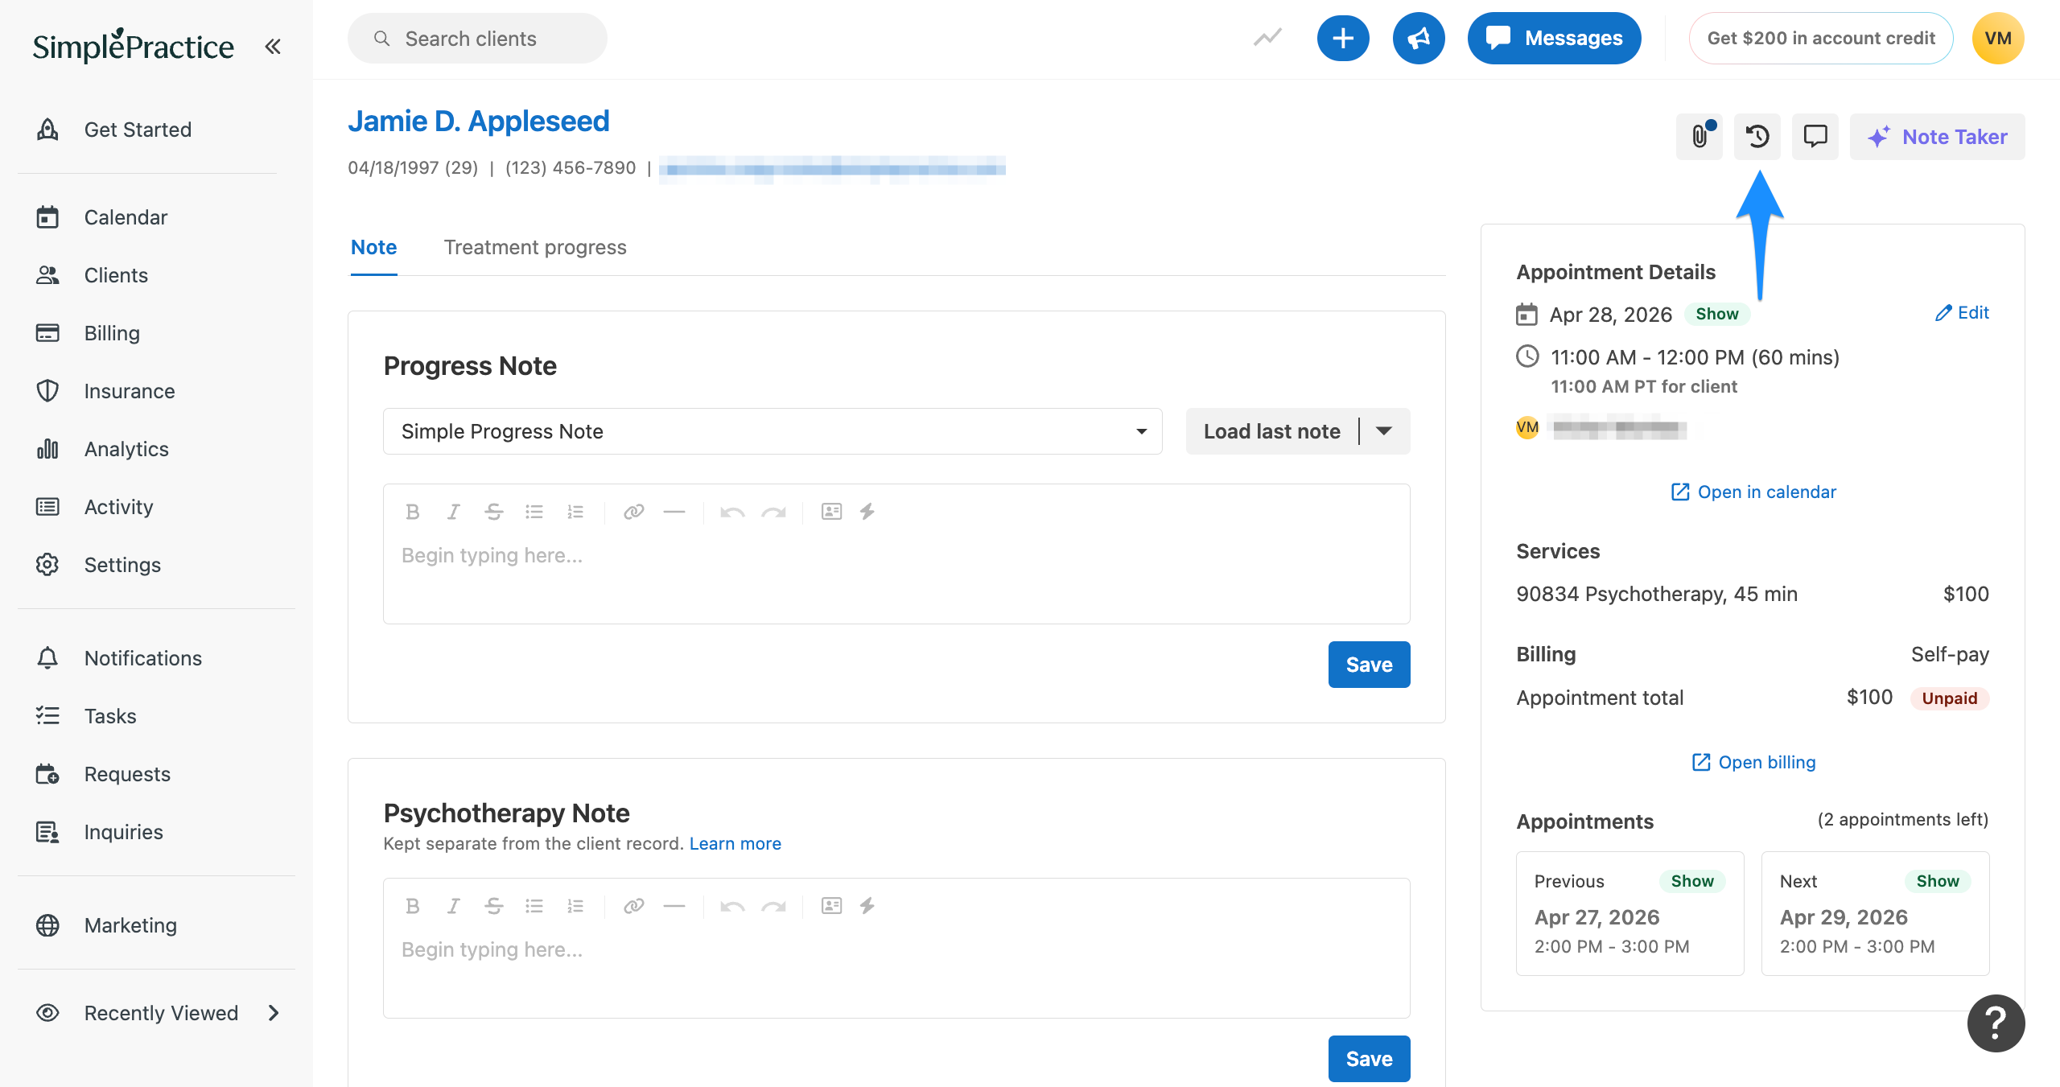Open client Jamie D. Appleseed's profile
The height and width of the screenshot is (1087, 2060).
tap(479, 121)
